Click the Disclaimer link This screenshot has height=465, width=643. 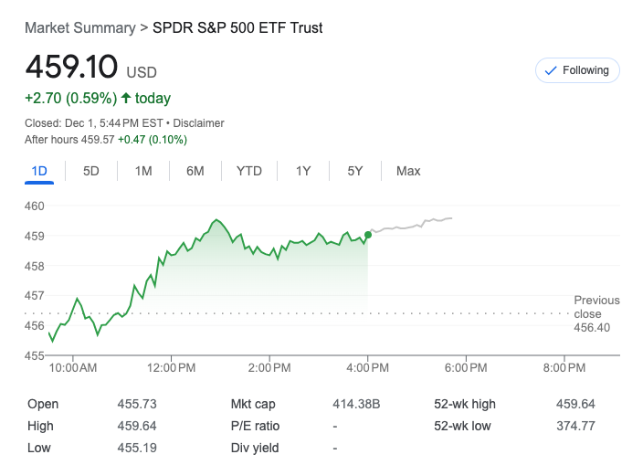point(199,123)
